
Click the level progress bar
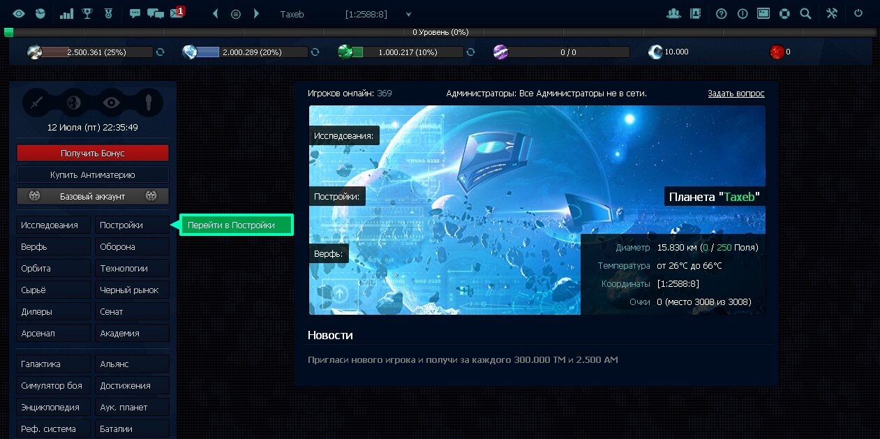coord(440,32)
